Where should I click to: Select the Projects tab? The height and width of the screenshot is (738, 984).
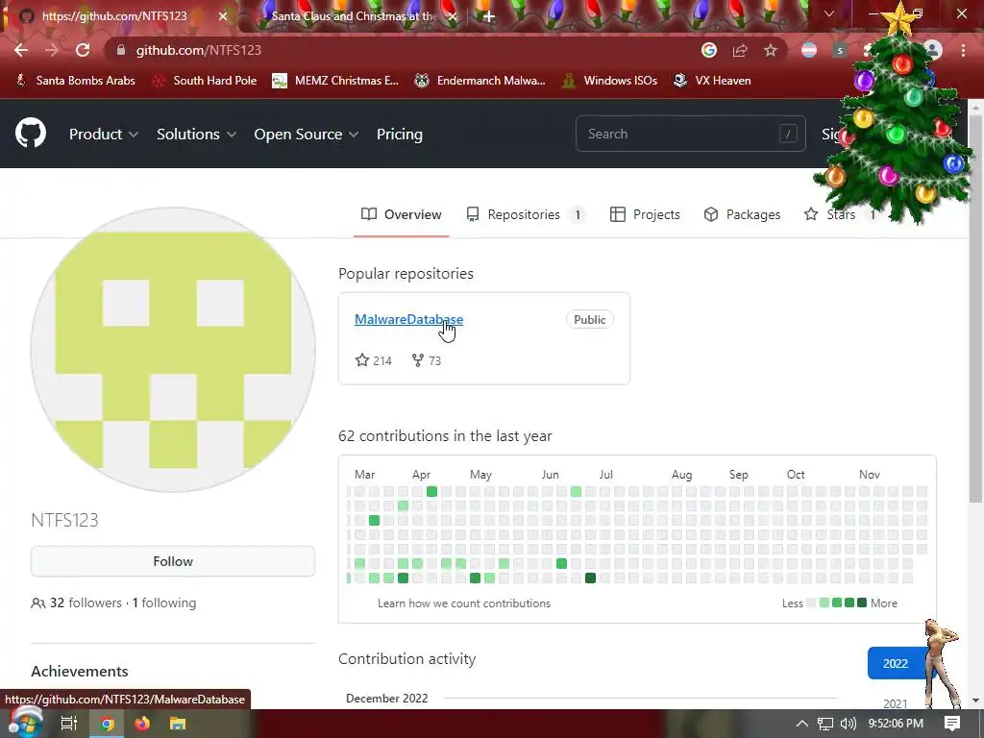(x=645, y=214)
